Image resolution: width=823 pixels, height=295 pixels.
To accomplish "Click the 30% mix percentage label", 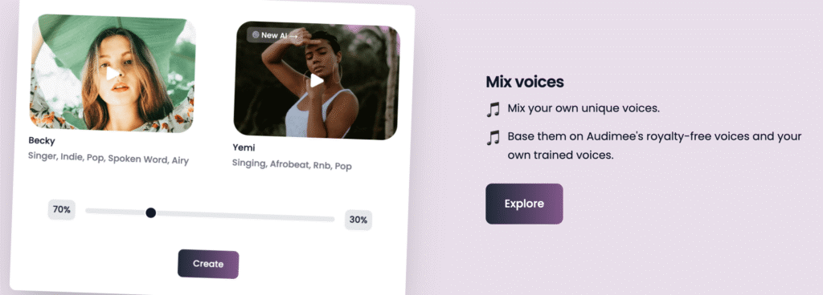I will 358,220.
